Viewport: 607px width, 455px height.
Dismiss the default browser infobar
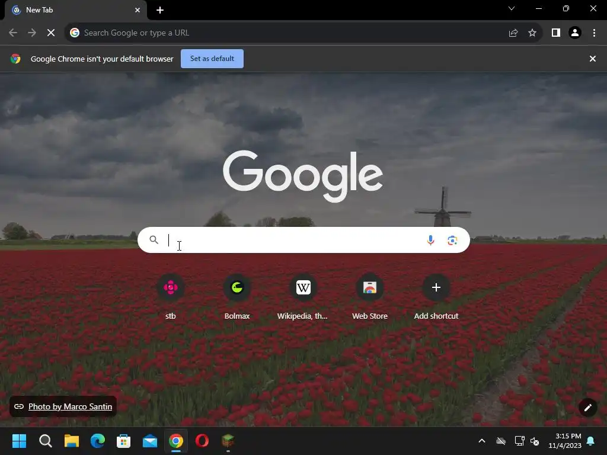coord(593,59)
